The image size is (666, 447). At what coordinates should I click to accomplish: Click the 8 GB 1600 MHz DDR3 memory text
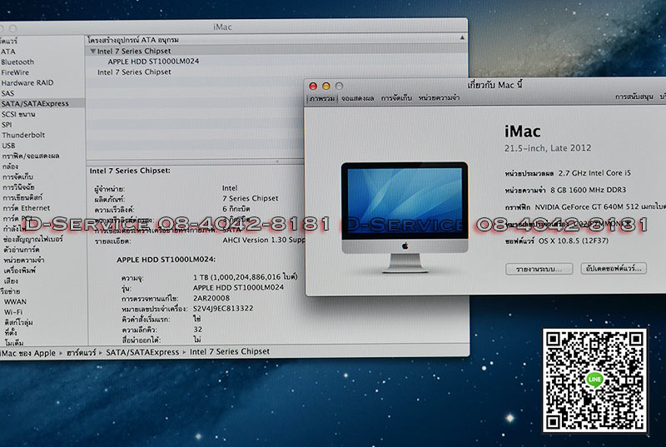click(589, 190)
